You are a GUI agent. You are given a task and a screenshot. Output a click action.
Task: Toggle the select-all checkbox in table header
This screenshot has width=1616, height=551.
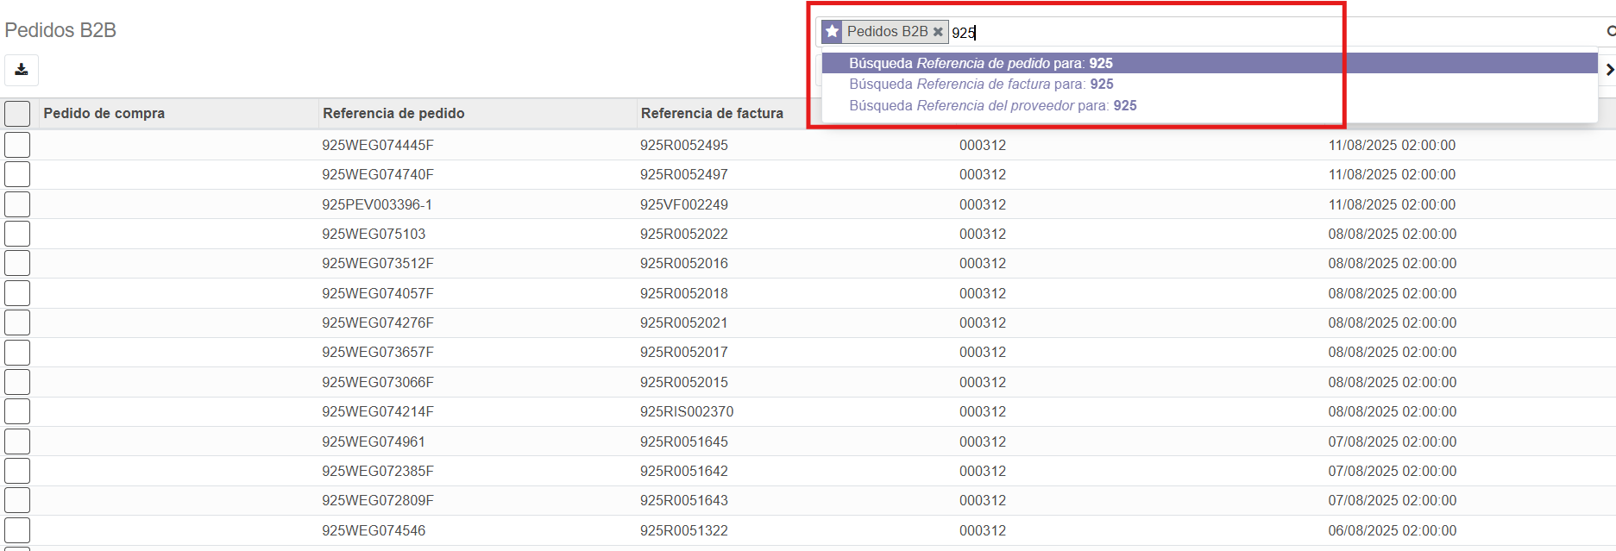[x=17, y=114]
